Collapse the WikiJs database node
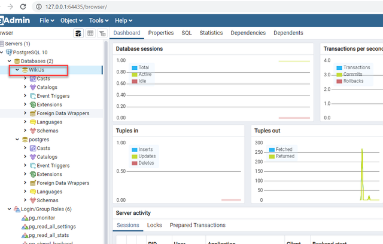This screenshot has width=383, height=244. (17, 70)
